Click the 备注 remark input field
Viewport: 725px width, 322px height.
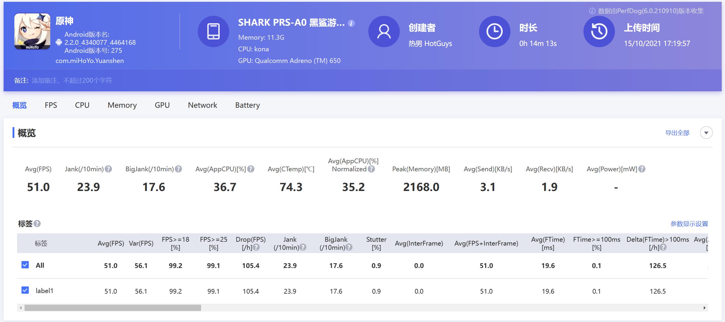(x=72, y=81)
